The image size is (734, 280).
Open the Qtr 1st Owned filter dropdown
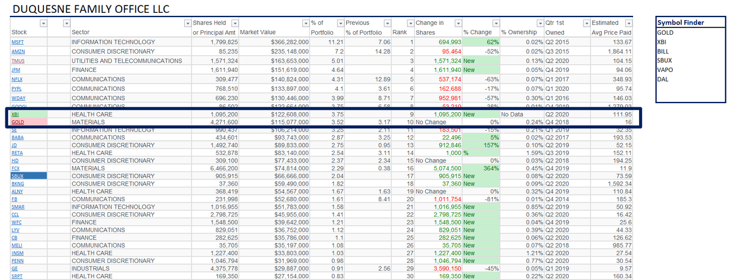pos(585,23)
